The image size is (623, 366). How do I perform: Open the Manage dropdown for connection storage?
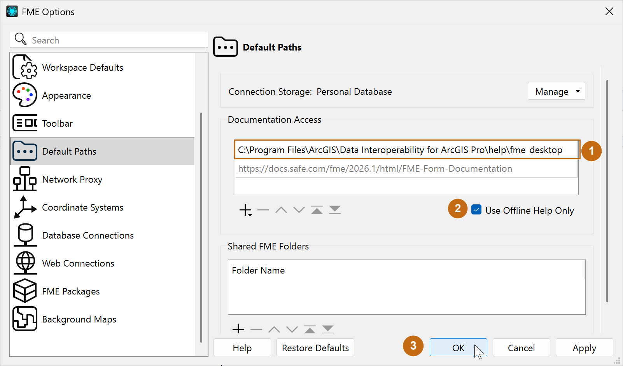556,91
